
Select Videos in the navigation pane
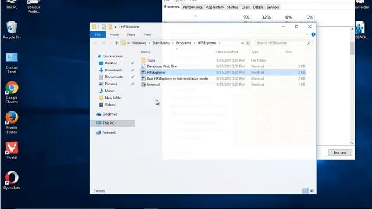(x=110, y=105)
